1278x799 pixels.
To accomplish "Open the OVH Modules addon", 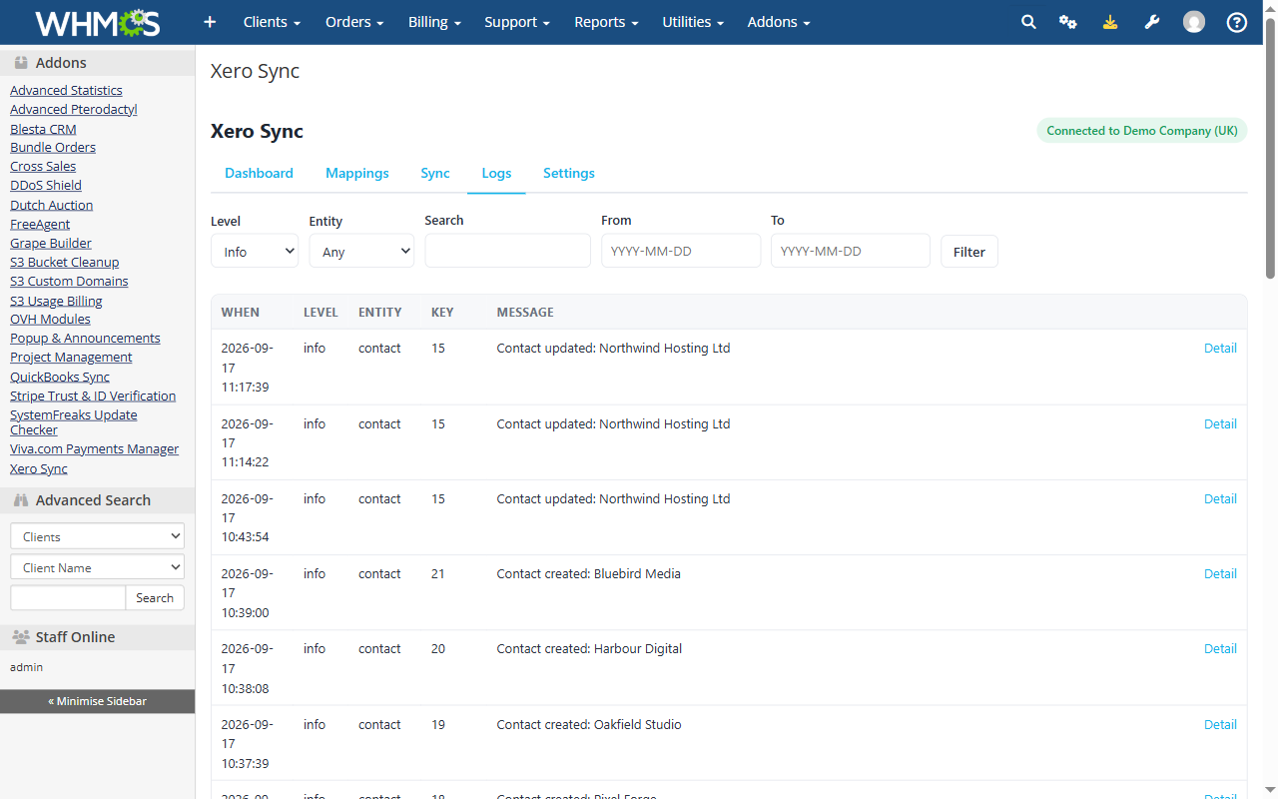I will (50, 319).
